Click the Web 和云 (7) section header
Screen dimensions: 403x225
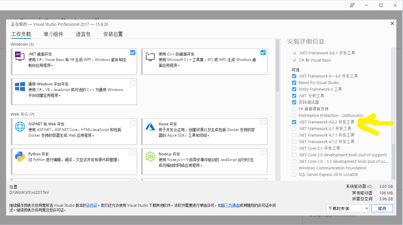click(22, 114)
